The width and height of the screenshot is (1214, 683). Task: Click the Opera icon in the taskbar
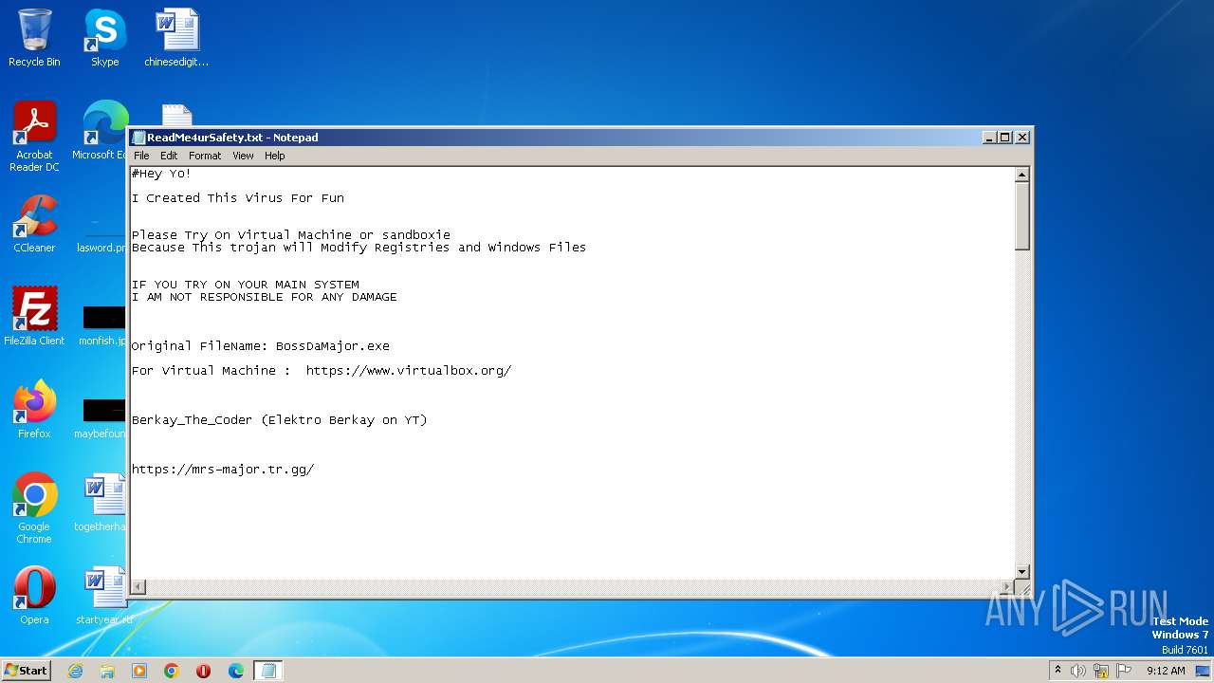203,671
